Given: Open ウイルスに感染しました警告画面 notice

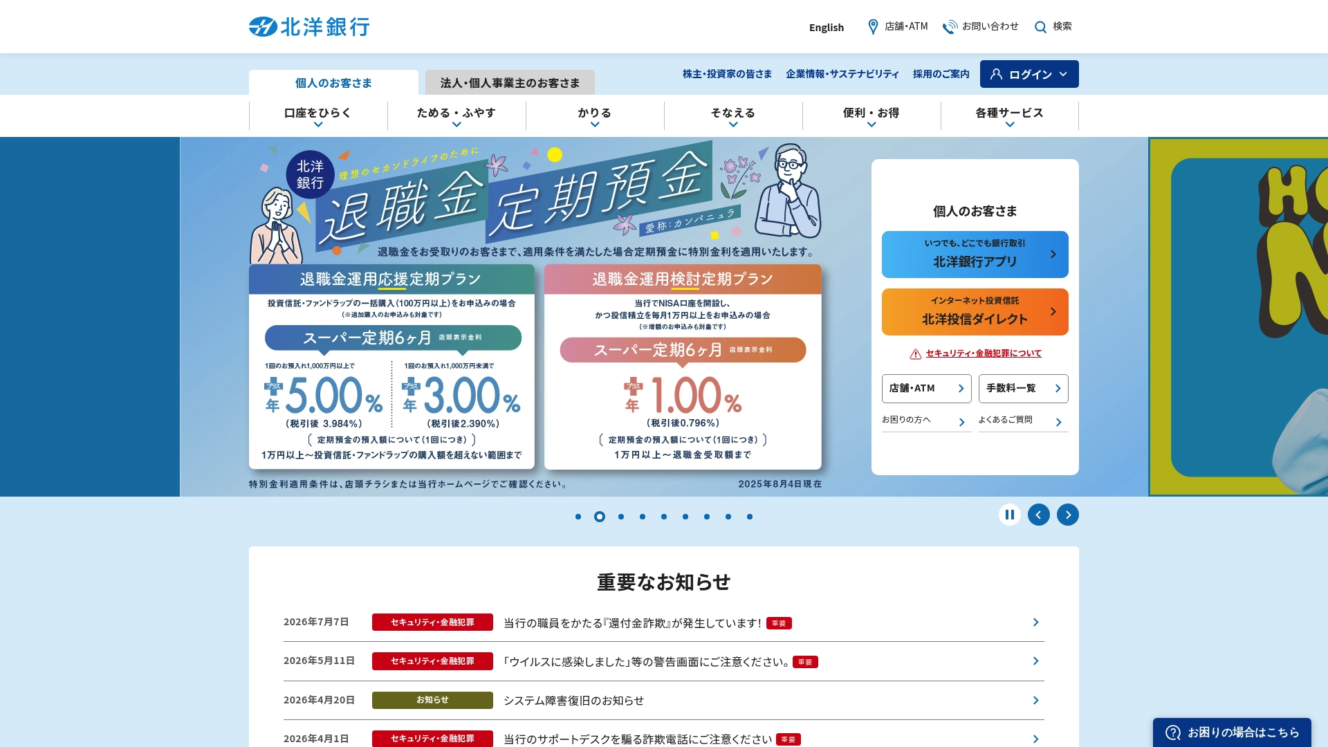Looking at the screenshot, I should pos(647,662).
